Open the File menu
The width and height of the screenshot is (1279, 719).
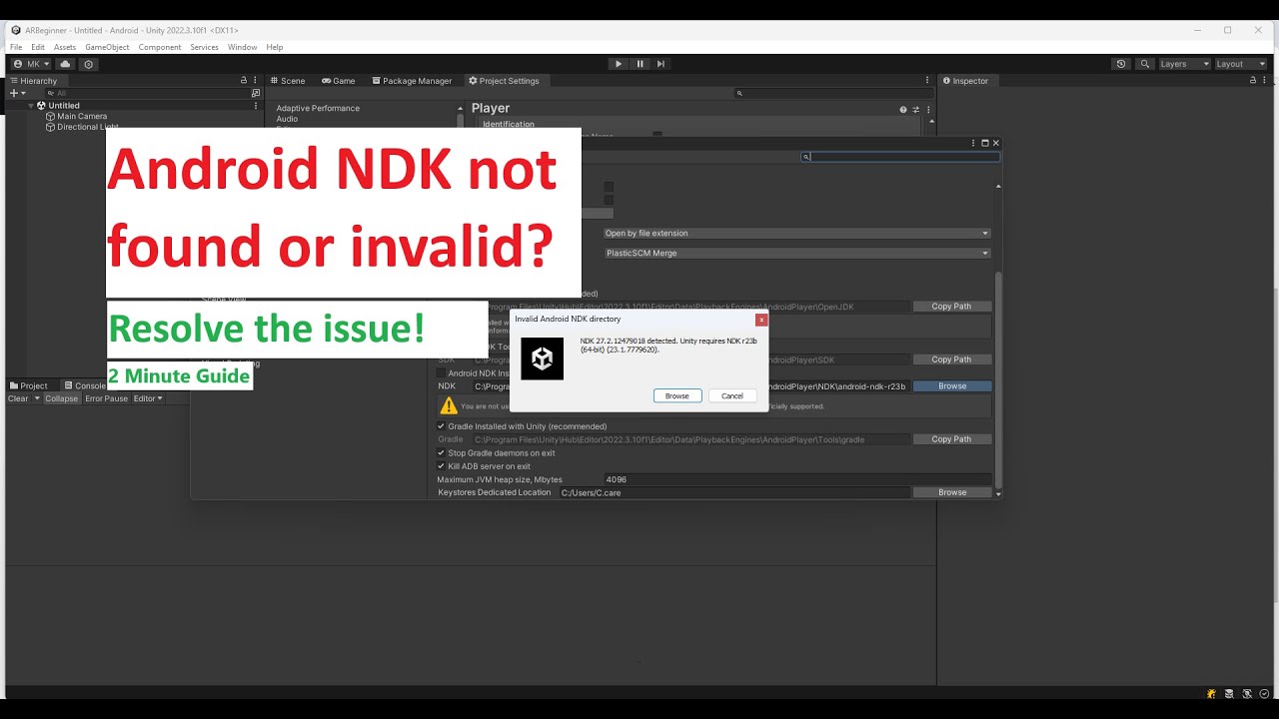[16, 47]
